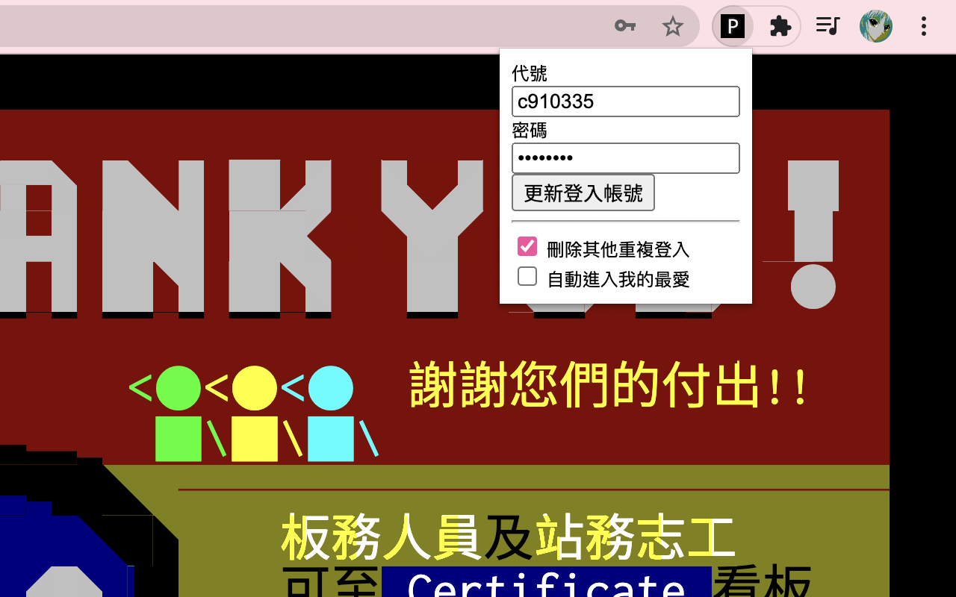
Task: Enable 自動進入我的最愛
Action: point(527,276)
